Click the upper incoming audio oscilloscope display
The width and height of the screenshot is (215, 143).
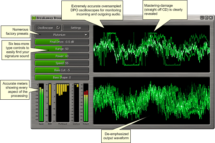coord(152,49)
